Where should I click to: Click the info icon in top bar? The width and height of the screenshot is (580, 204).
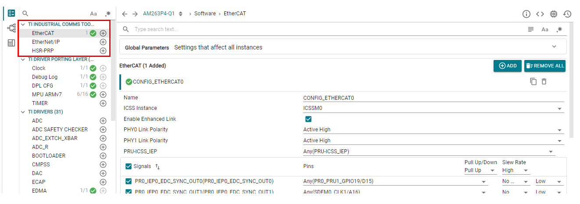tap(526, 14)
